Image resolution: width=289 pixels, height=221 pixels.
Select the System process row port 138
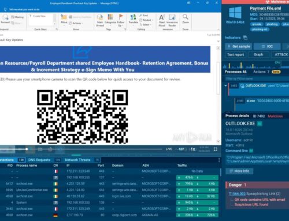click(110, 203)
